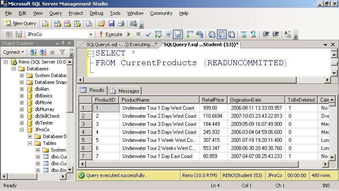Show the Messages tab
Screen dimensions: 339x191
tap(125, 91)
